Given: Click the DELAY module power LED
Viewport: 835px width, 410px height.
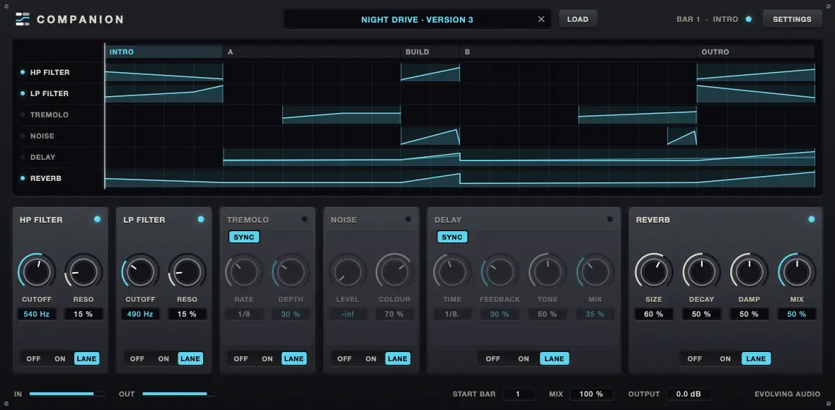Looking at the screenshot, I should click(610, 219).
